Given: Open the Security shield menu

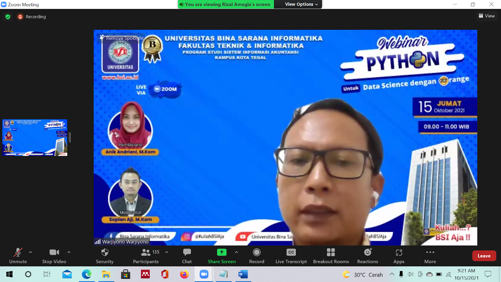Looking at the screenshot, I should click(105, 256).
